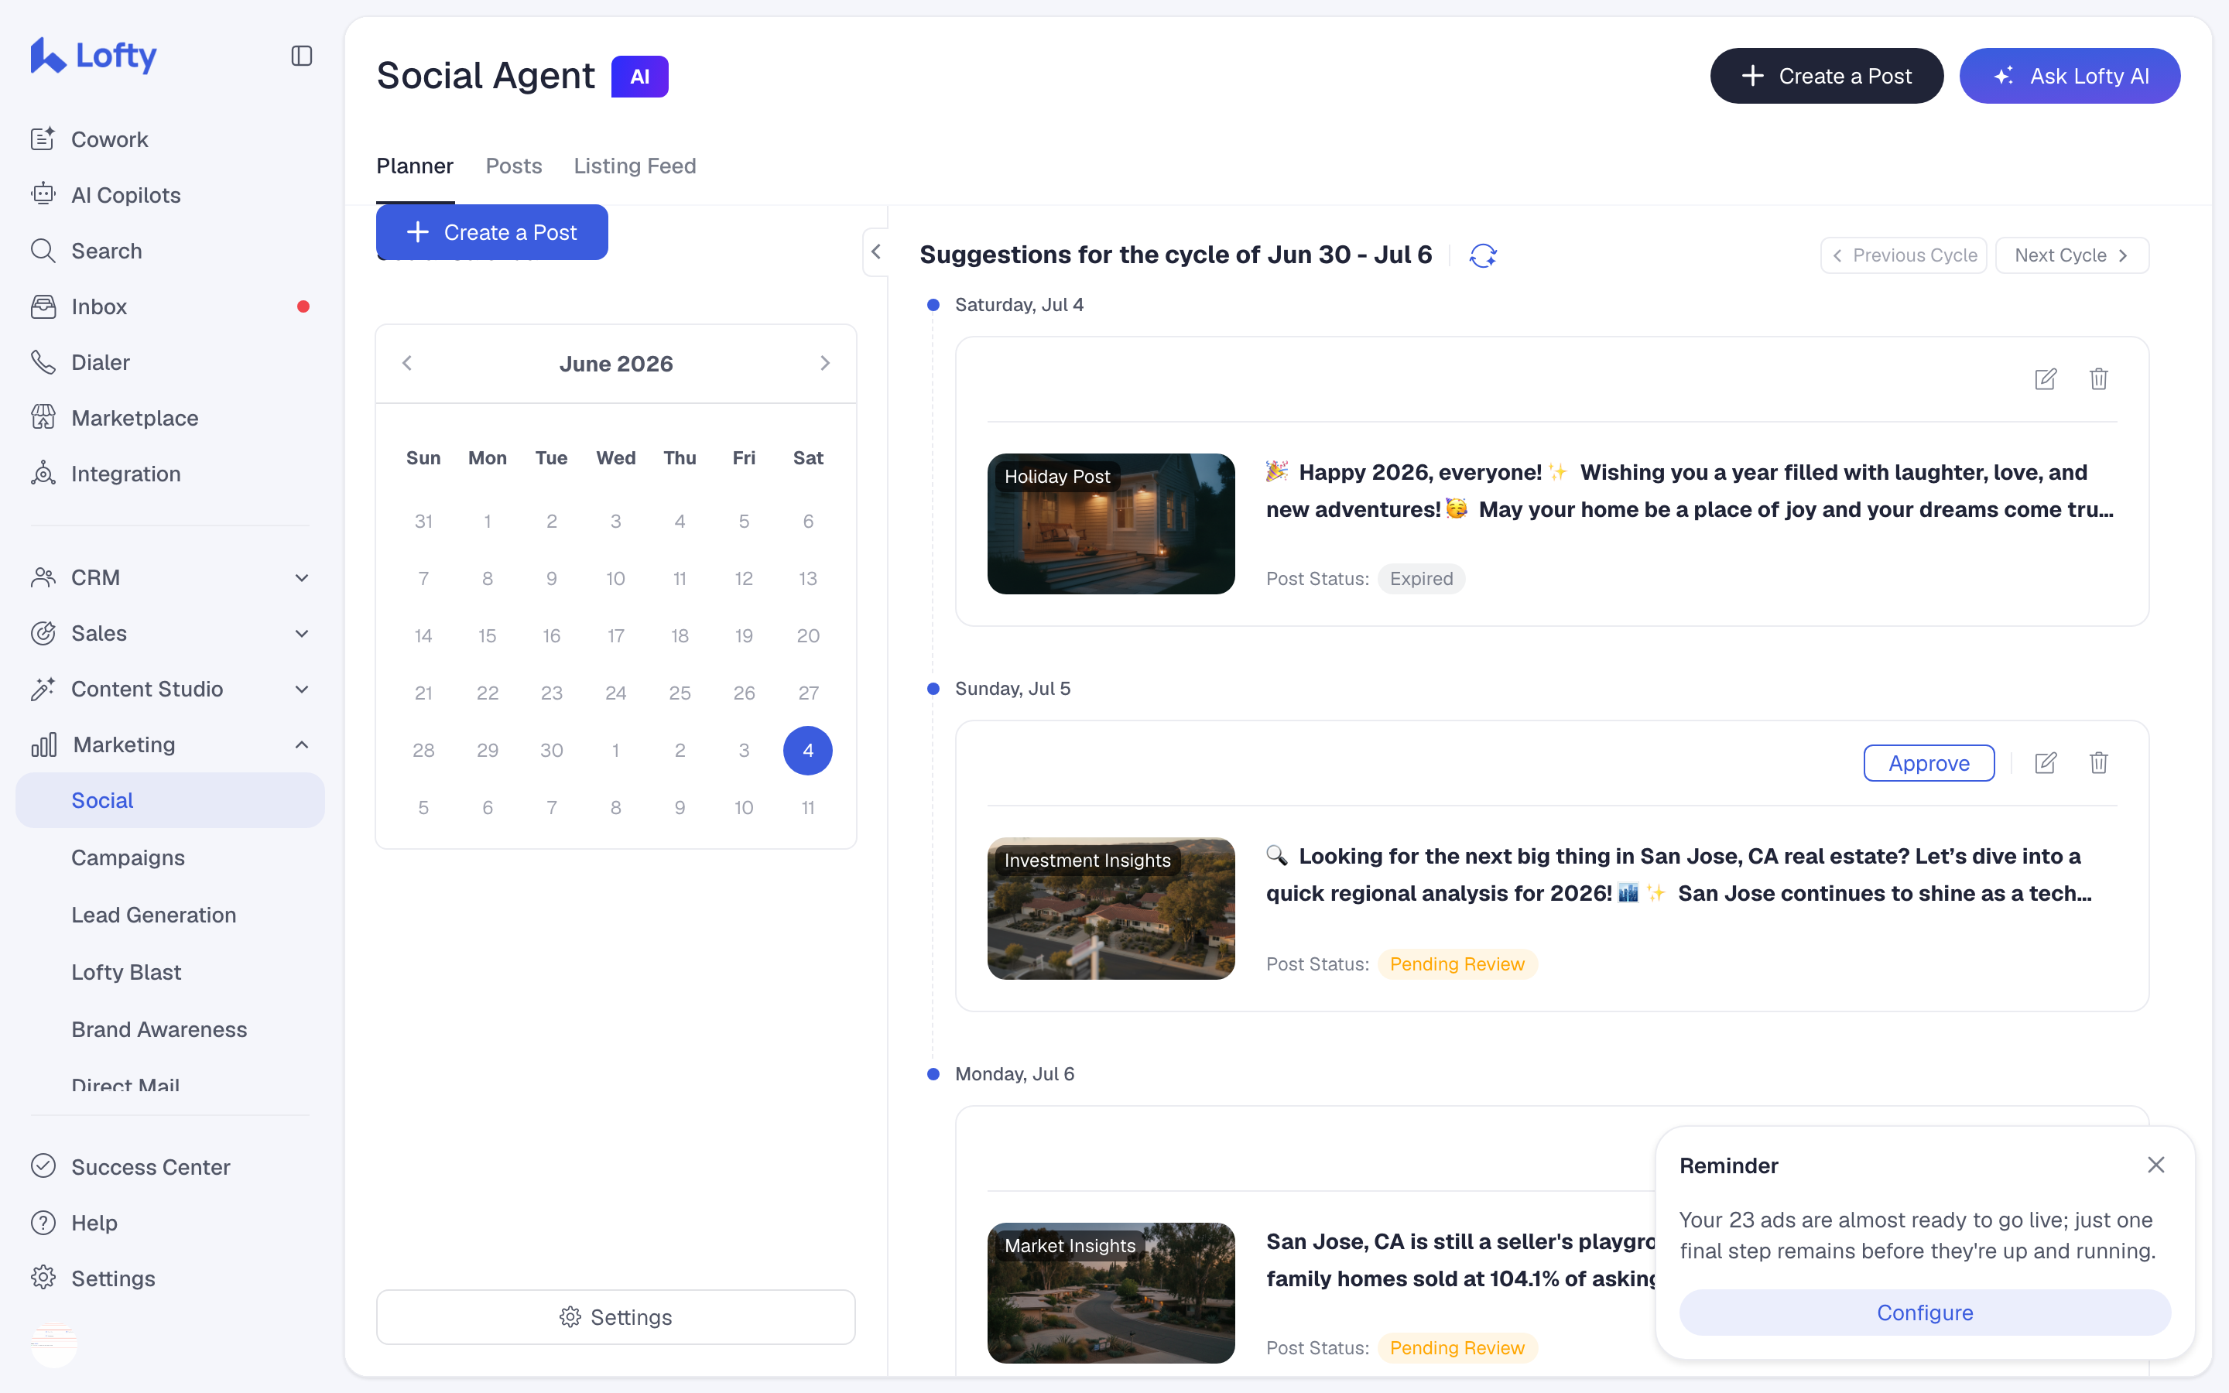
Task: Open planner Settings below the calendar
Action: [615, 1316]
